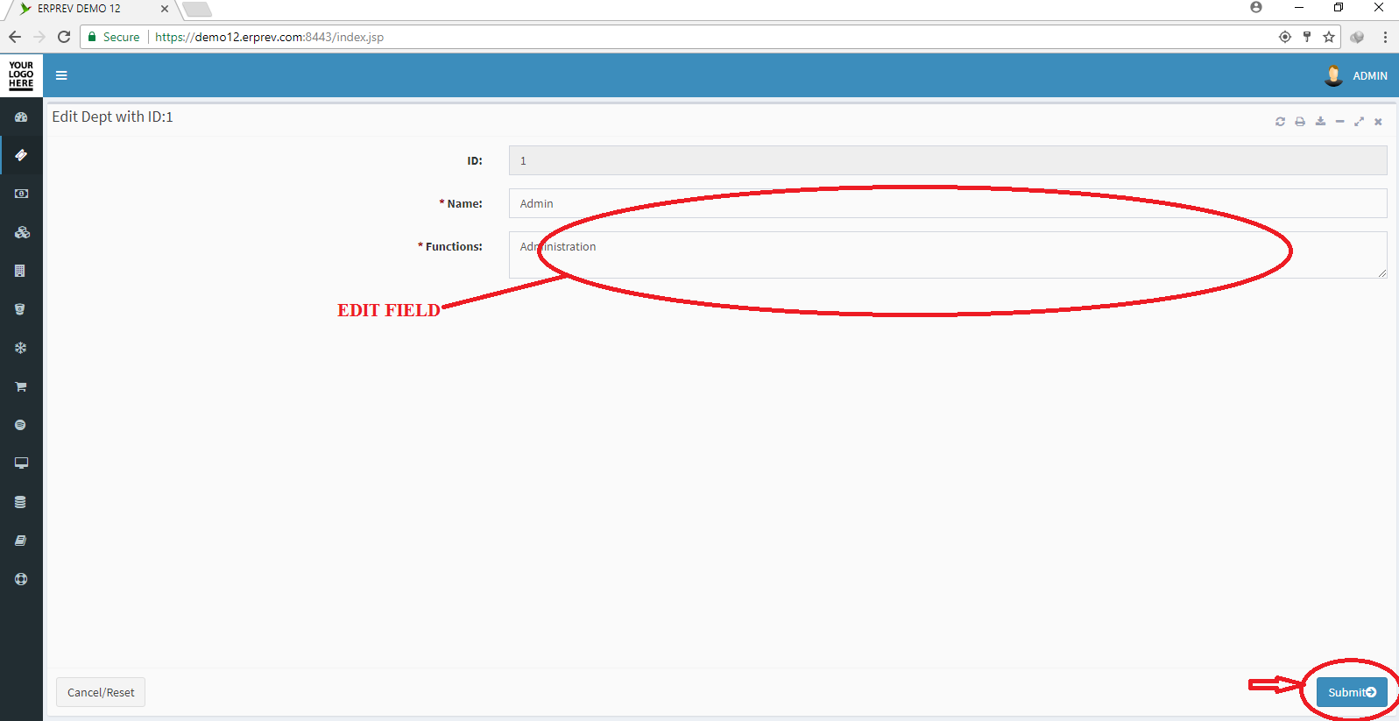The width and height of the screenshot is (1399, 721).
Task: Open the book icon in sidebar
Action: point(21,541)
